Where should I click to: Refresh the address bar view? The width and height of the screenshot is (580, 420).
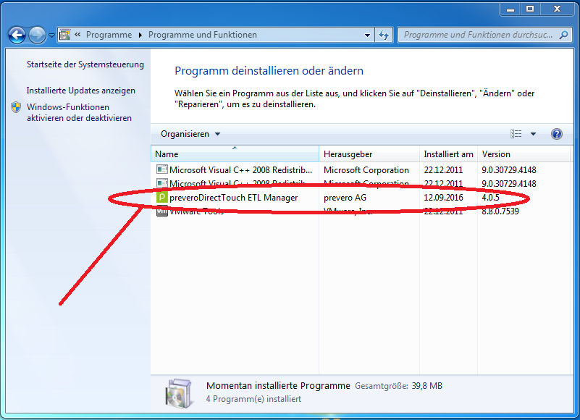coord(384,35)
